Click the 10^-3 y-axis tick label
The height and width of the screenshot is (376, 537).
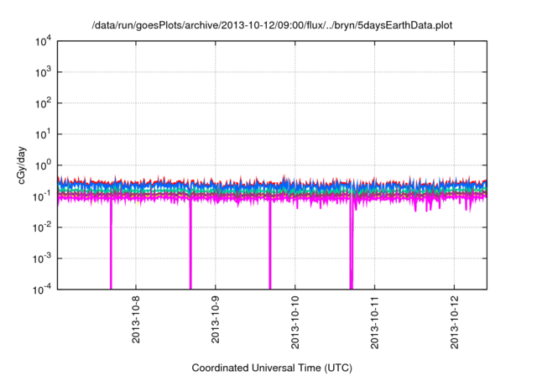tap(43, 258)
